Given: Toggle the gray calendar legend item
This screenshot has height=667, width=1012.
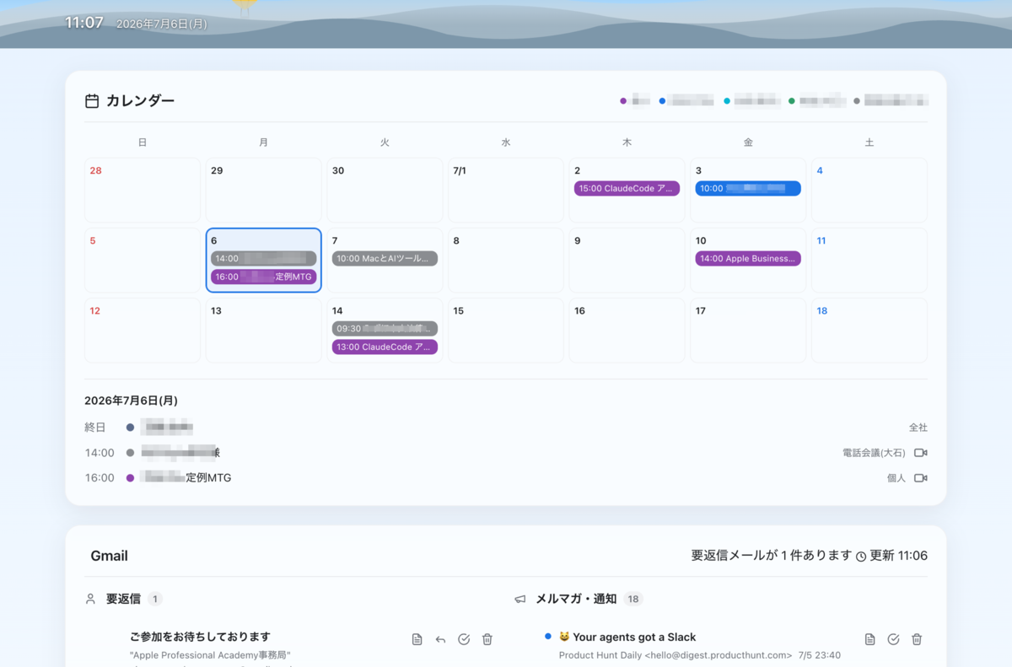Looking at the screenshot, I should [x=891, y=101].
